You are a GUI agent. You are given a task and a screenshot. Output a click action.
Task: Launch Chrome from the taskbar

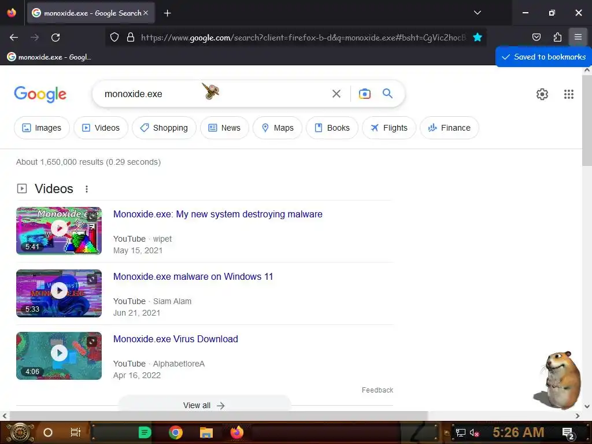(176, 432)
